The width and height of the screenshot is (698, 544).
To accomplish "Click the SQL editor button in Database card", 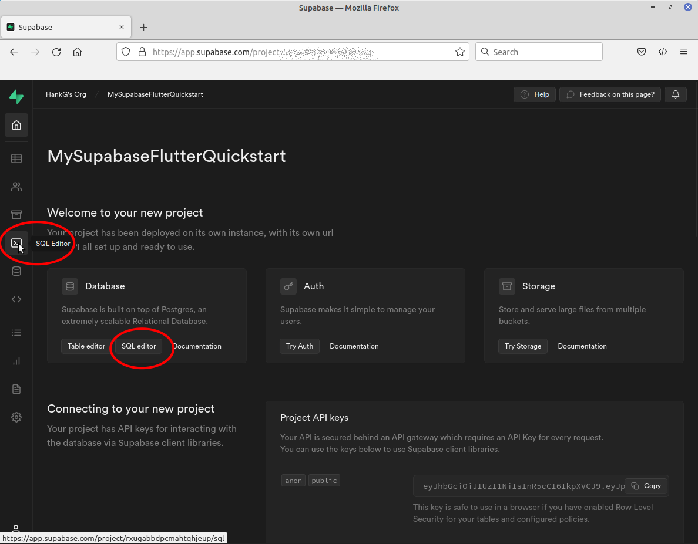I will pyautogui.click(x=139, y=346).
